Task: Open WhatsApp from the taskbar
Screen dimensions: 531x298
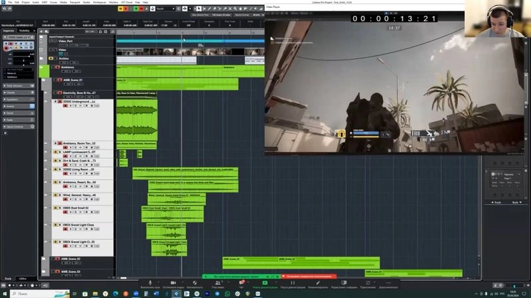Action: click(227, 294)
